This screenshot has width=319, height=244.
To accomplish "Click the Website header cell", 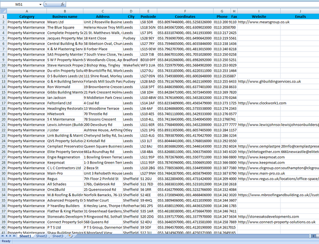I will 259,17.
